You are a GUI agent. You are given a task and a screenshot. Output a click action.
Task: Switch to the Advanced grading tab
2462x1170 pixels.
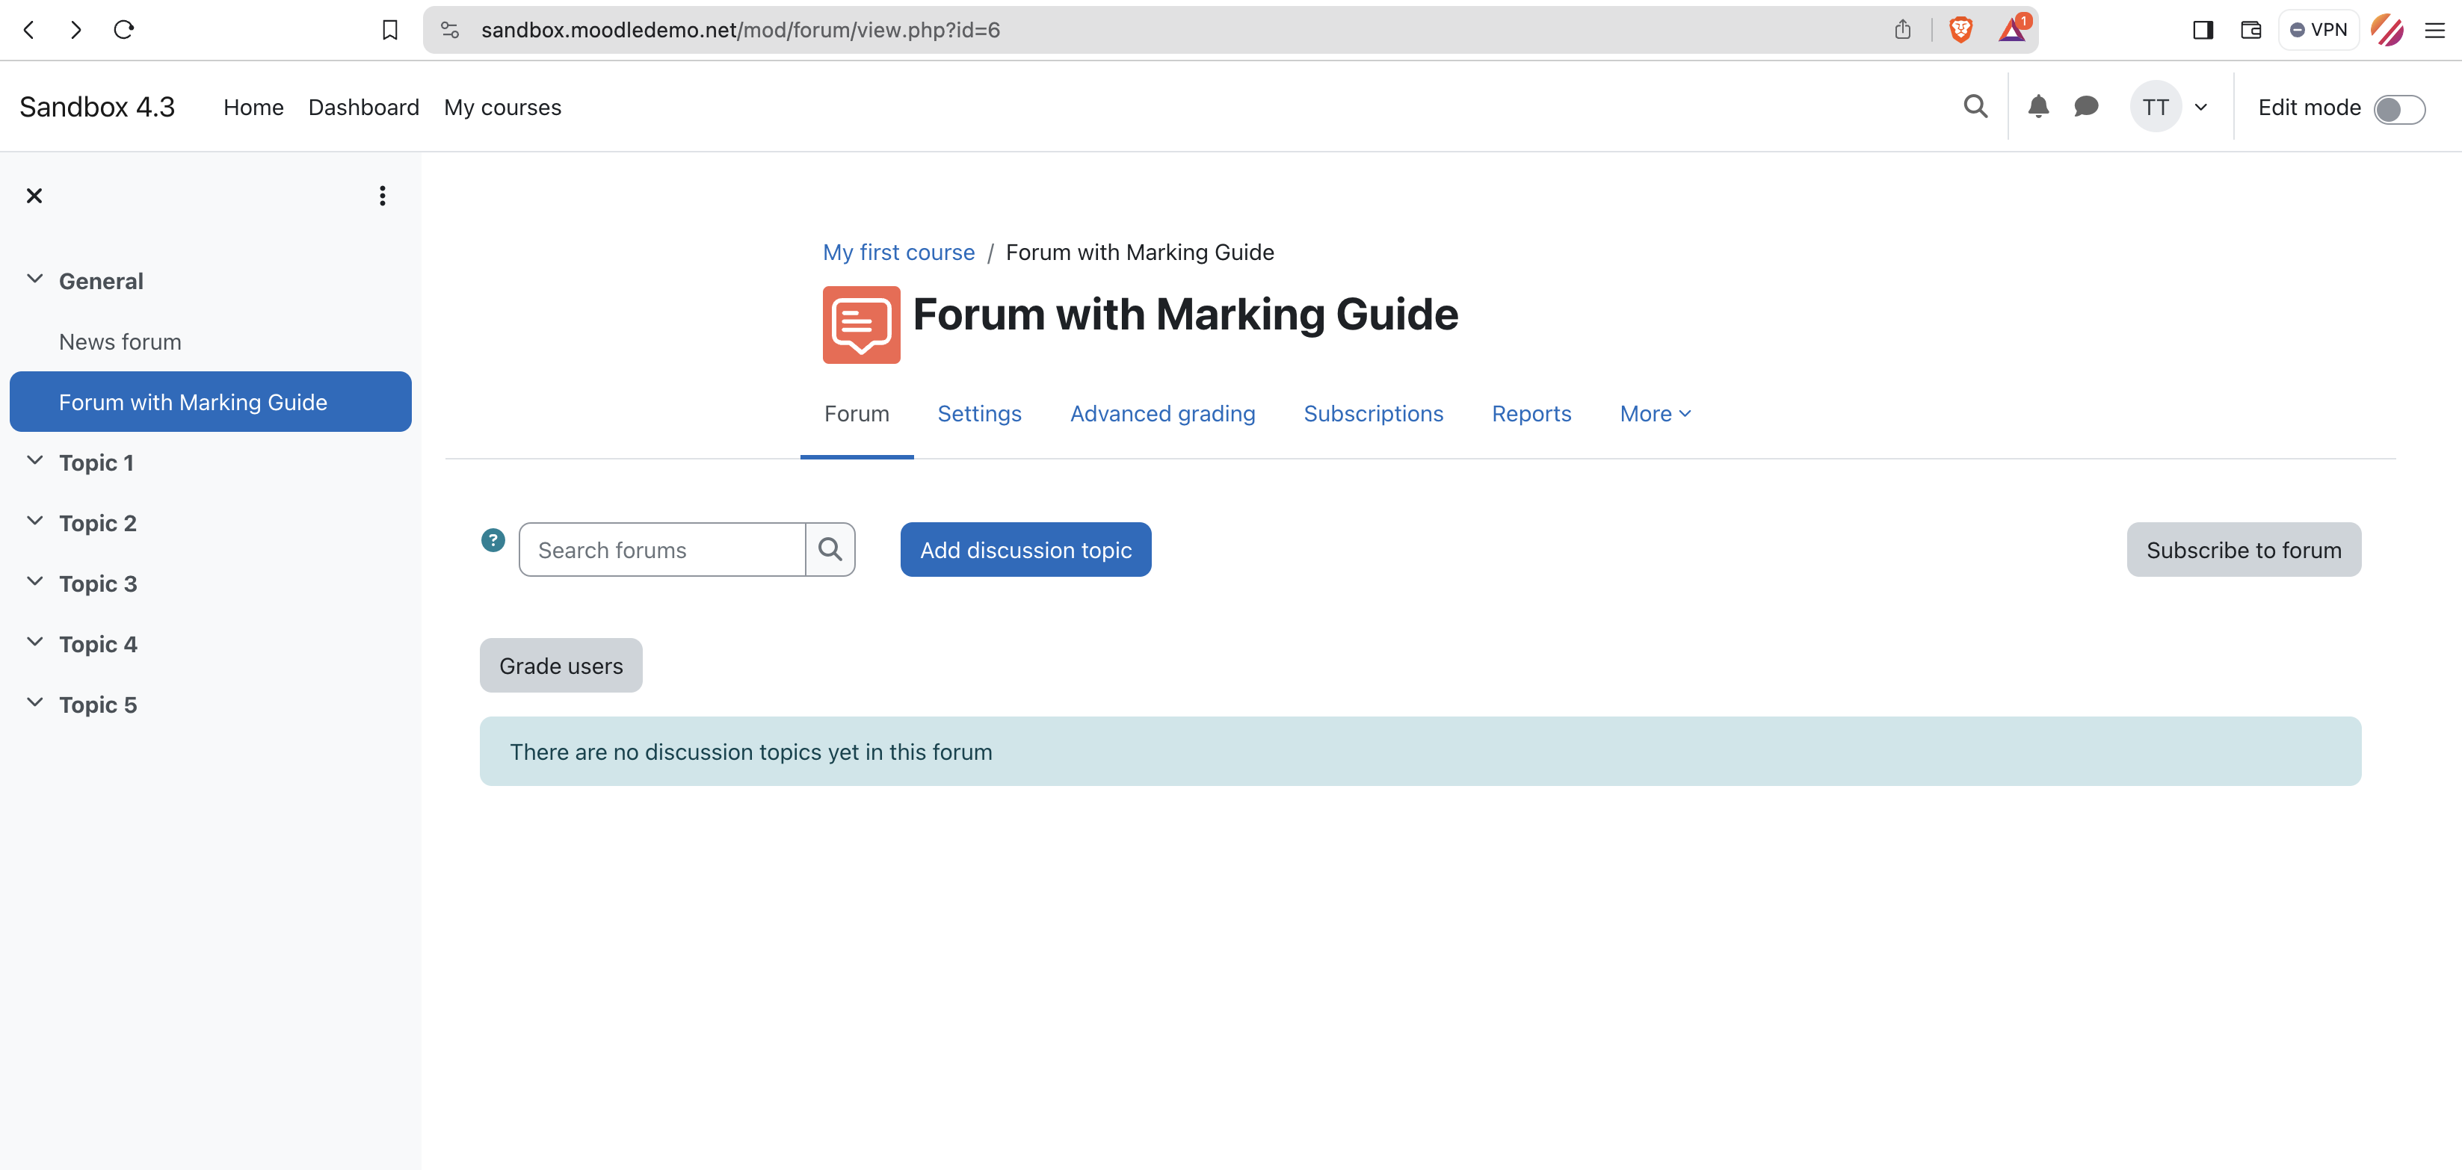click(x=1162, y=414)
